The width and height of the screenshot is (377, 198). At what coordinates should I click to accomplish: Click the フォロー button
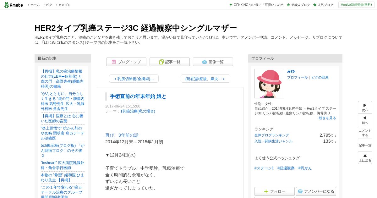pos(275,191)
